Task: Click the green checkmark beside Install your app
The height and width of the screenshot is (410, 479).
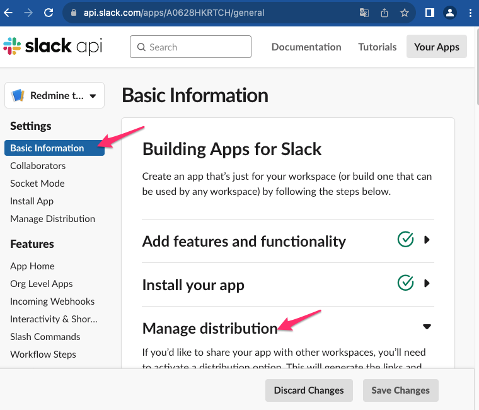Action: [x=405, y=283]
